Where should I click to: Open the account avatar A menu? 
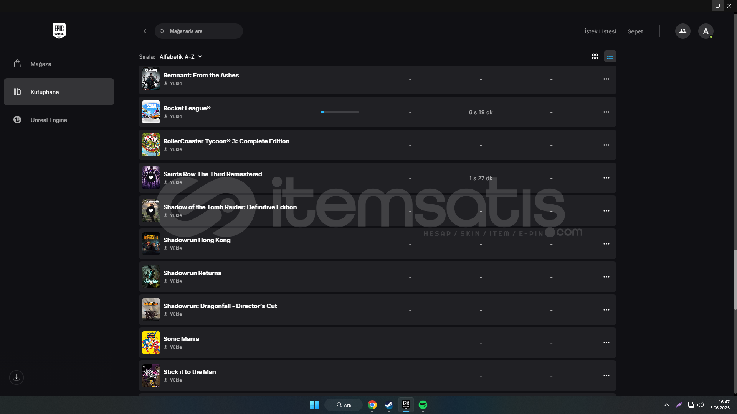click(706, 31)
